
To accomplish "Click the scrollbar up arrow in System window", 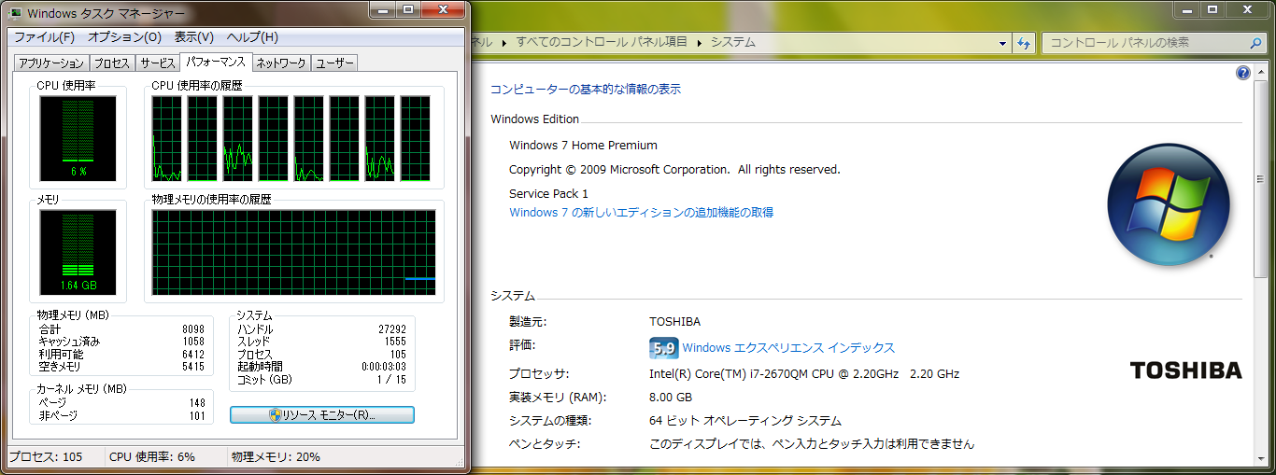I will tap(1259, 71).
